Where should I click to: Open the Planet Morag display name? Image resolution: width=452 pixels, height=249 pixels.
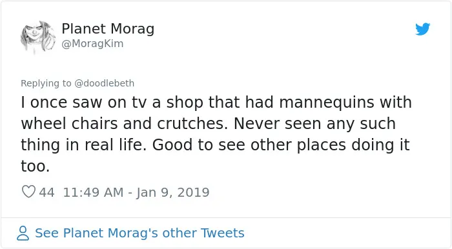coord(108,29)
